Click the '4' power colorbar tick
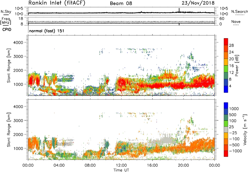This screenshot has width=248, height=172. [x=230, y=86]
